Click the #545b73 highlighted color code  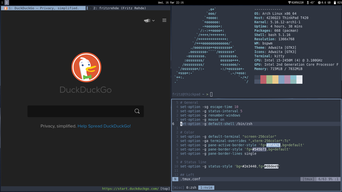click(x=259, y=149)
